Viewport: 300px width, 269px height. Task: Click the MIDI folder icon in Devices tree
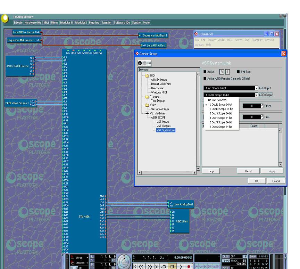(147, 76)
